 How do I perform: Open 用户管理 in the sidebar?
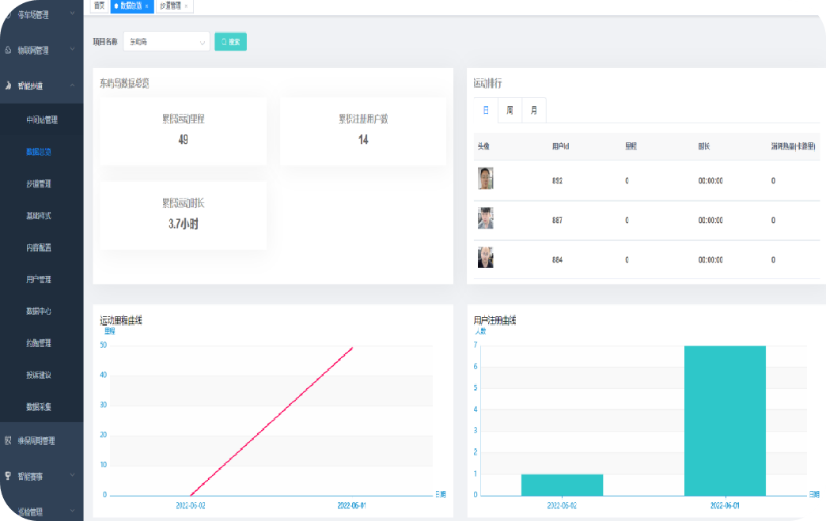[x=39, y=279]
